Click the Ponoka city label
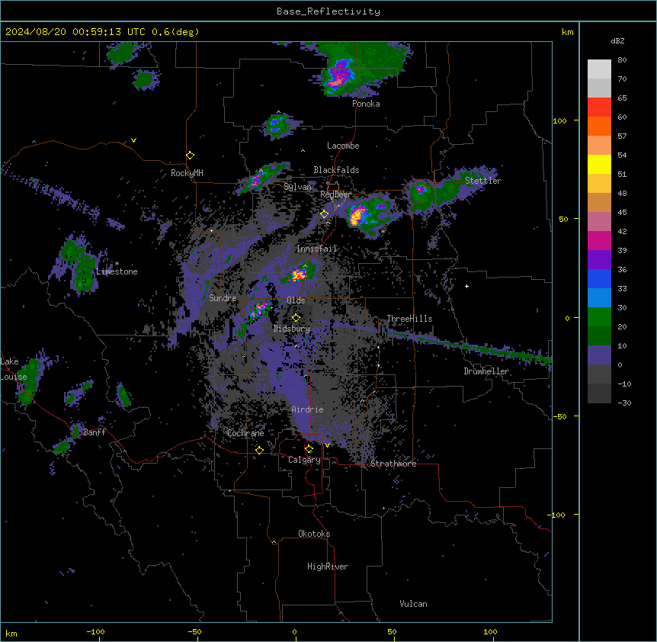Viewport: 657px width, 642px height. 366,104
